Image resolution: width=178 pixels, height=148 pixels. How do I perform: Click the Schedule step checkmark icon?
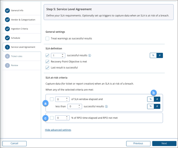coord(7,38)
